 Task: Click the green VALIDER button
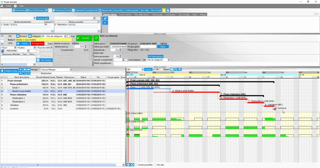pyautogui.click(x=84, y=38)
